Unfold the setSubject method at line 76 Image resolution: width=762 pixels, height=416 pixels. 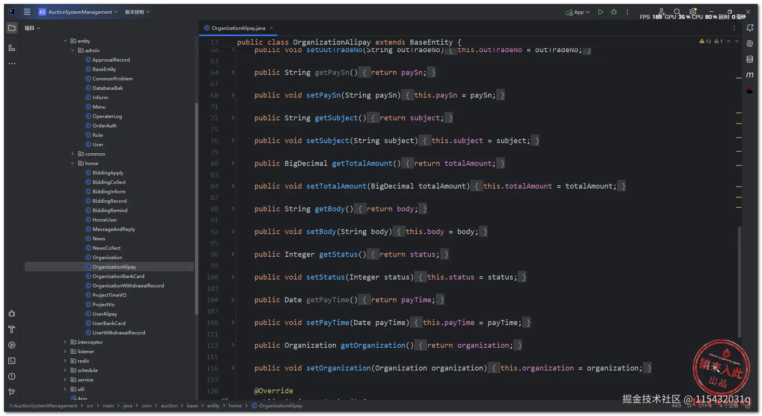(x=233, y=140)
